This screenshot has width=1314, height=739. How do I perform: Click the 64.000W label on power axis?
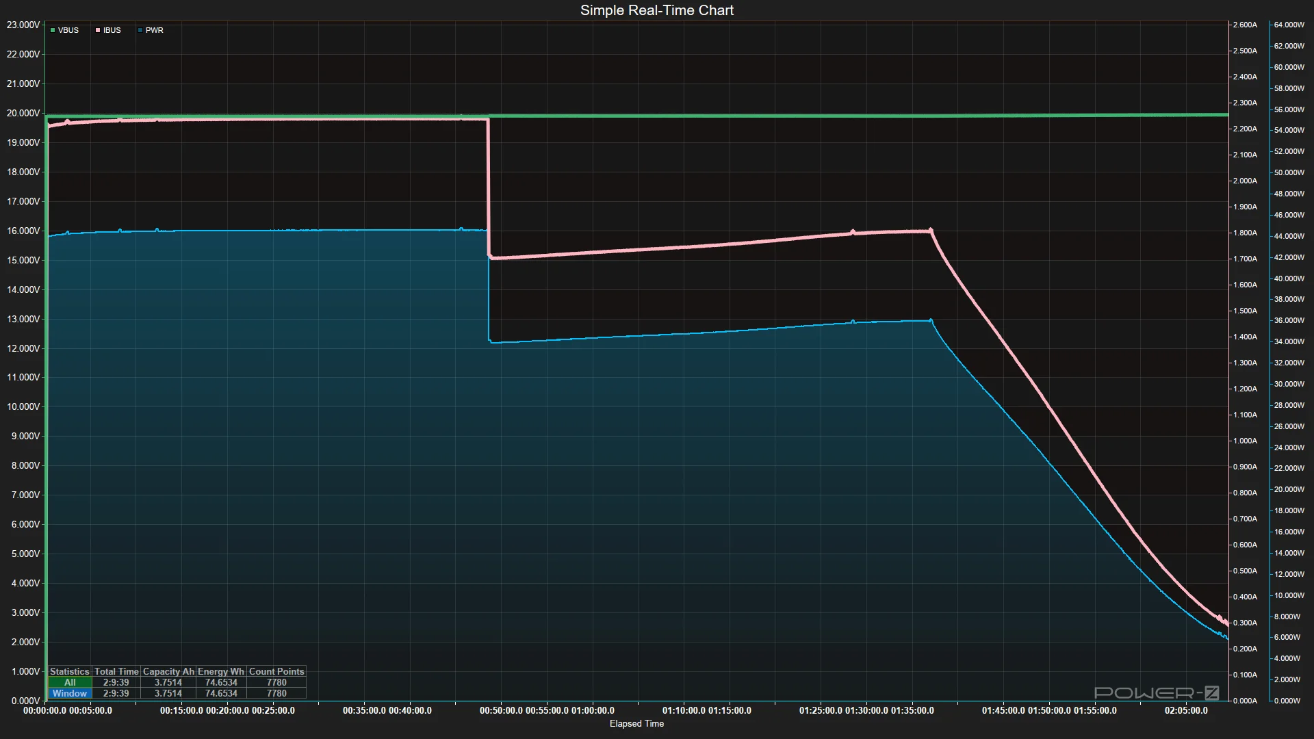coord(1289,25)
